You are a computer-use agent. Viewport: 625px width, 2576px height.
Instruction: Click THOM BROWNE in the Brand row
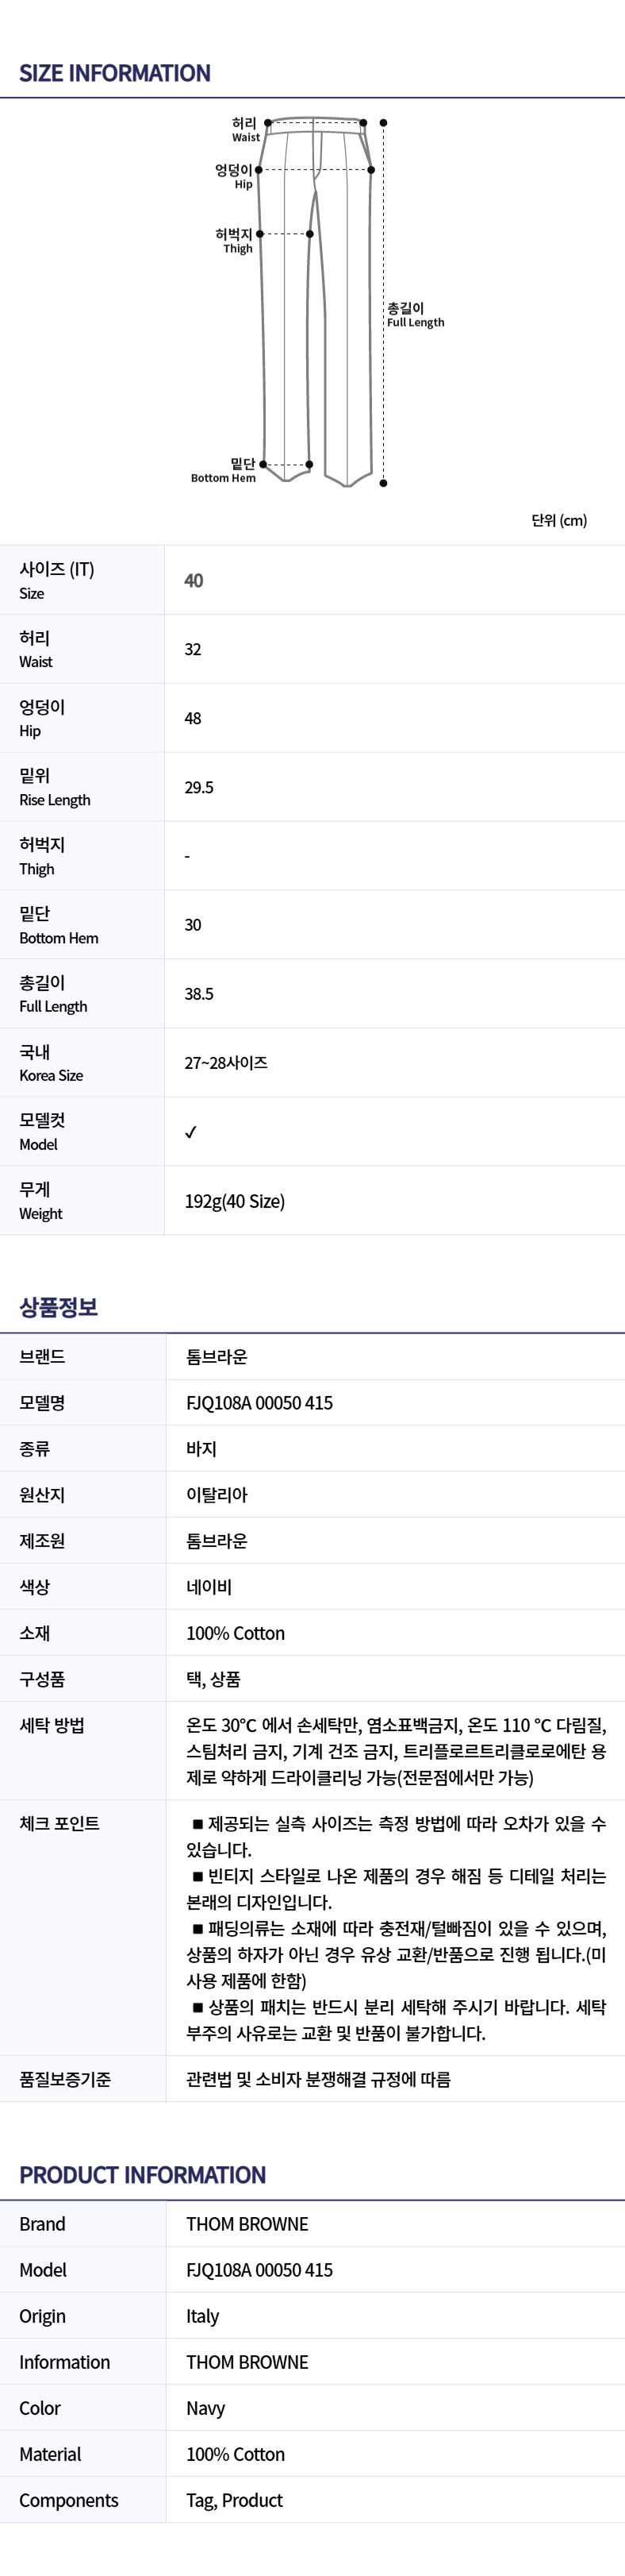pos(247,2224)
